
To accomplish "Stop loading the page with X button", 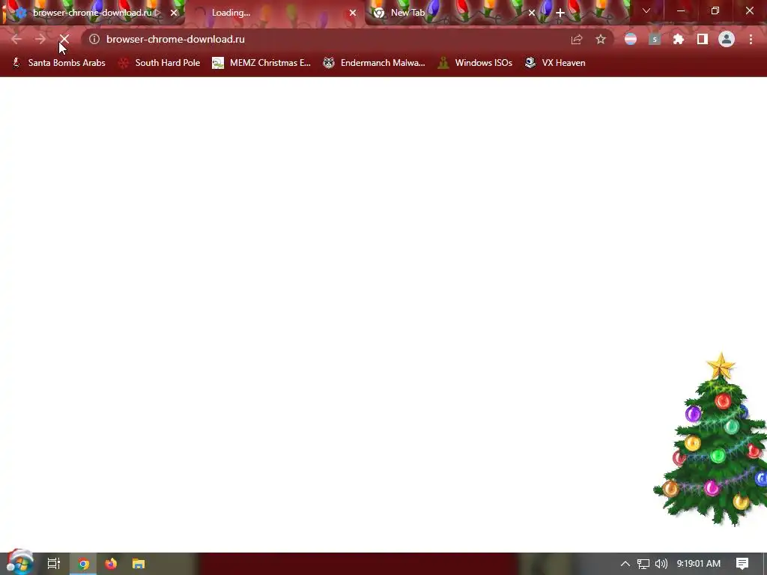I will pos(64,39).
